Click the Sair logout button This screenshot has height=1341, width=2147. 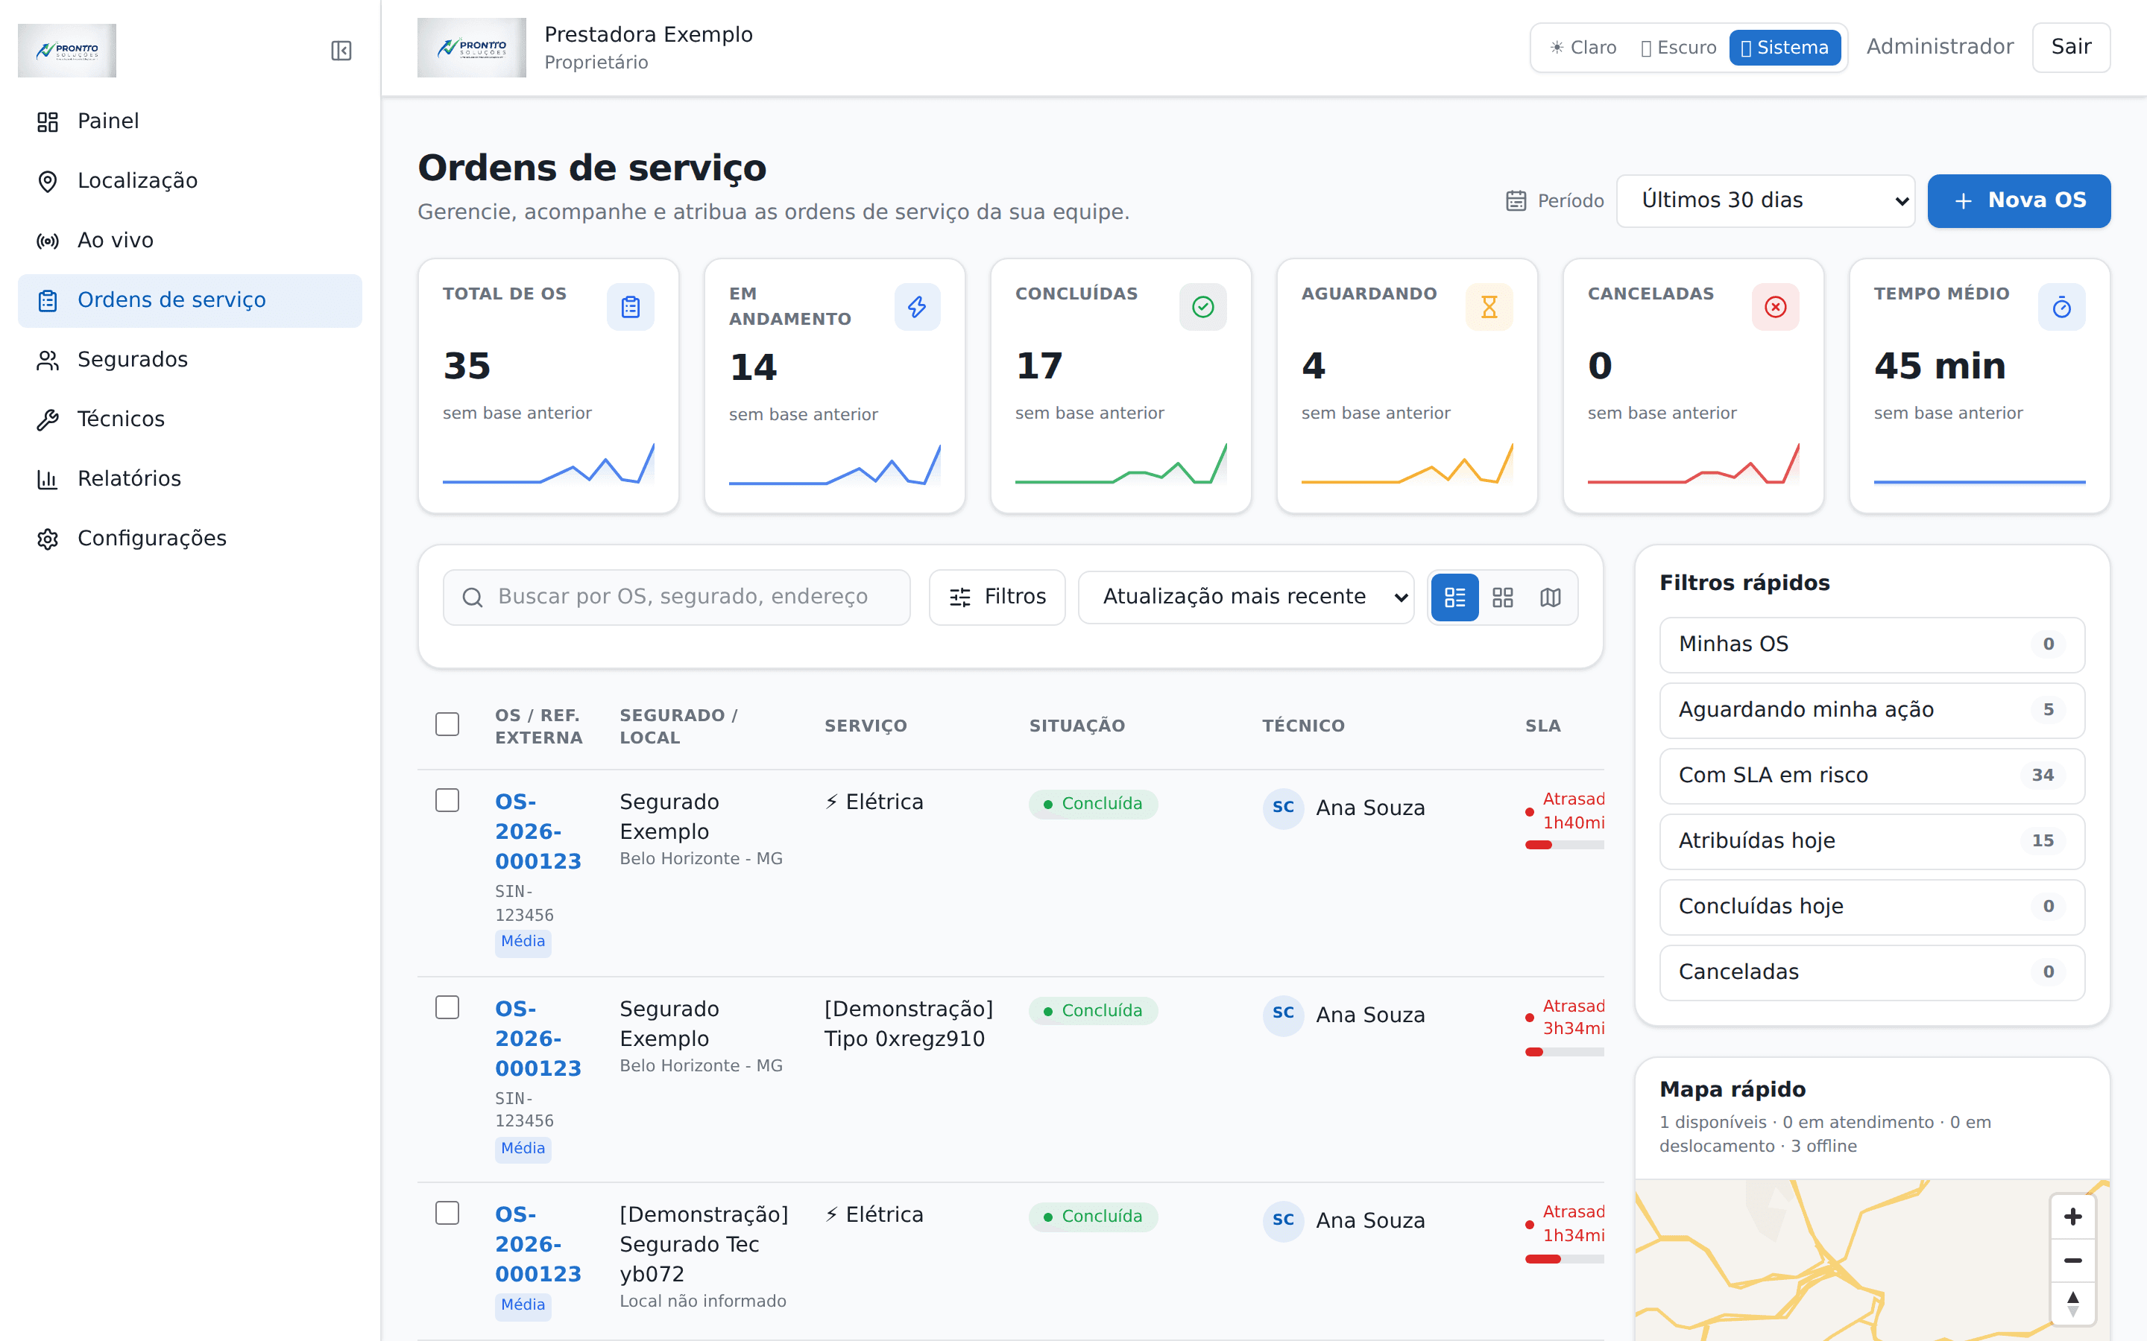(x=2071, y=47)
